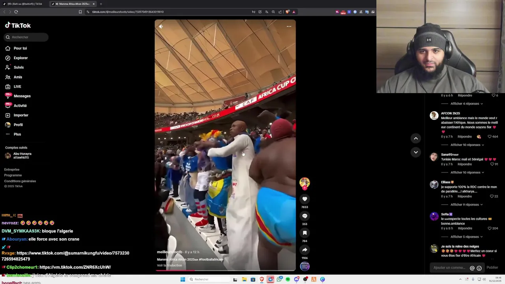Like the video with heart icon
This screenshot has width=505, height=284.
tap(305, 199)
